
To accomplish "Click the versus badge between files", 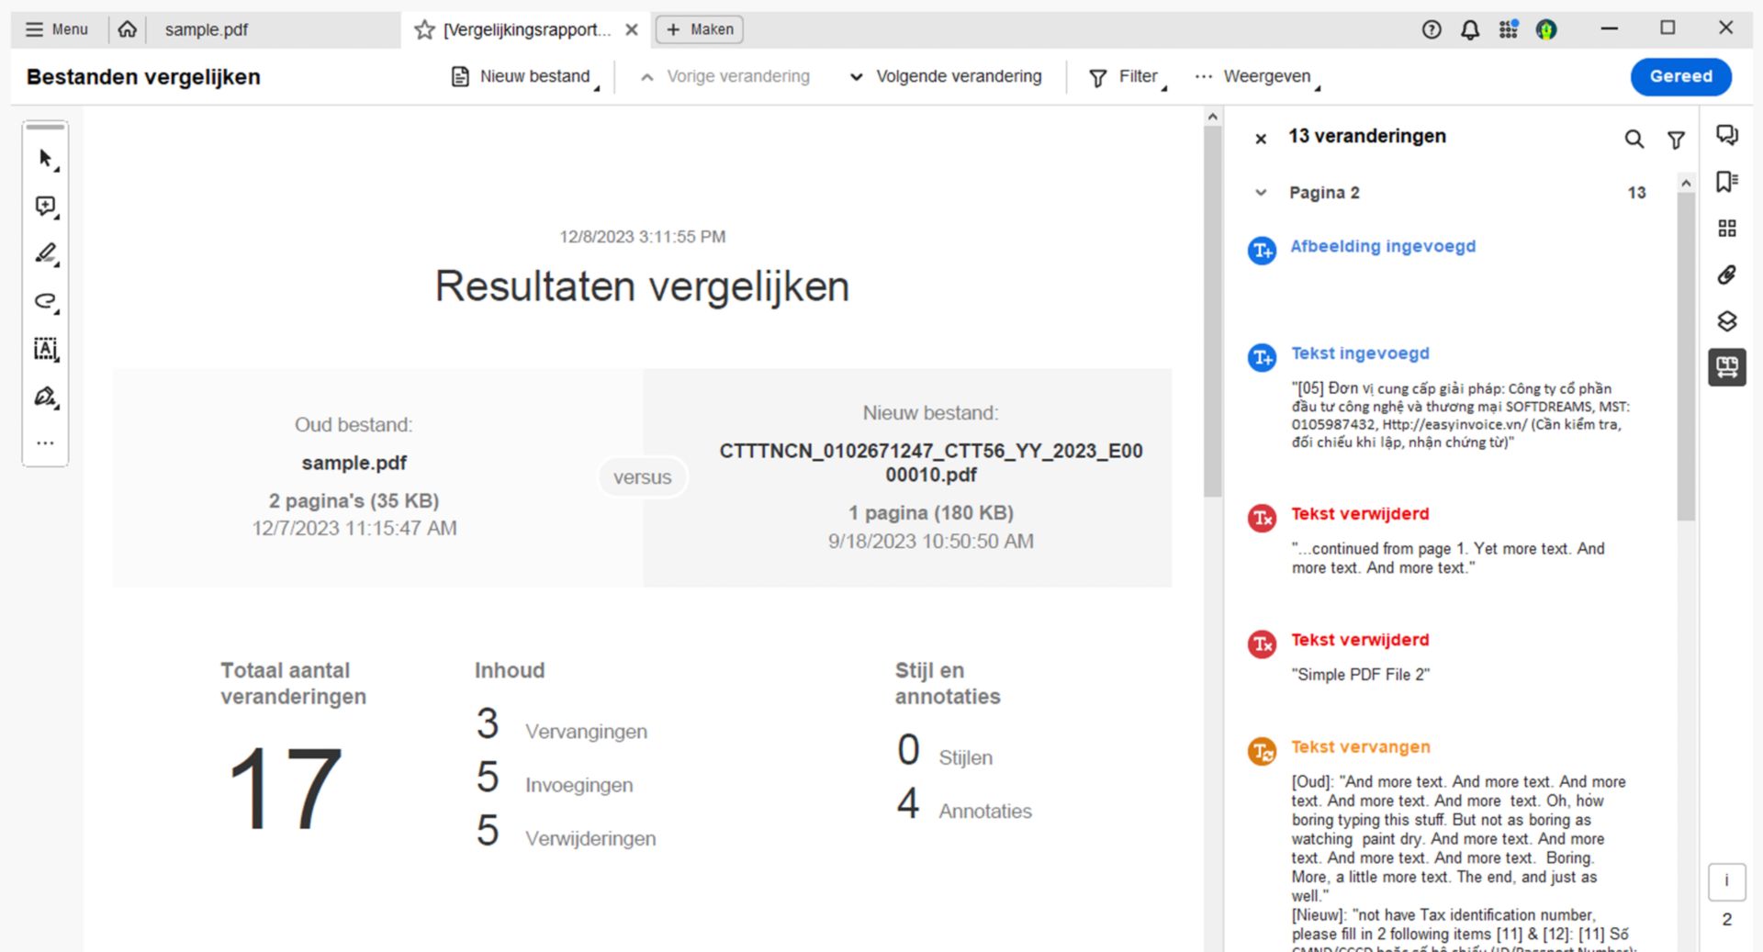I will pos(642,477).
